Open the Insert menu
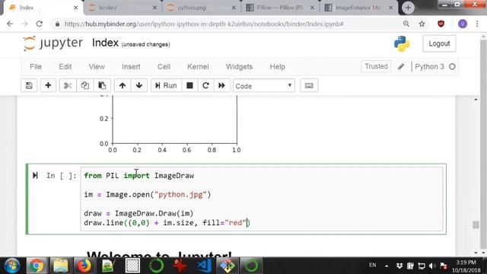This screenshot has width=487, height=274. click(131, 66)
